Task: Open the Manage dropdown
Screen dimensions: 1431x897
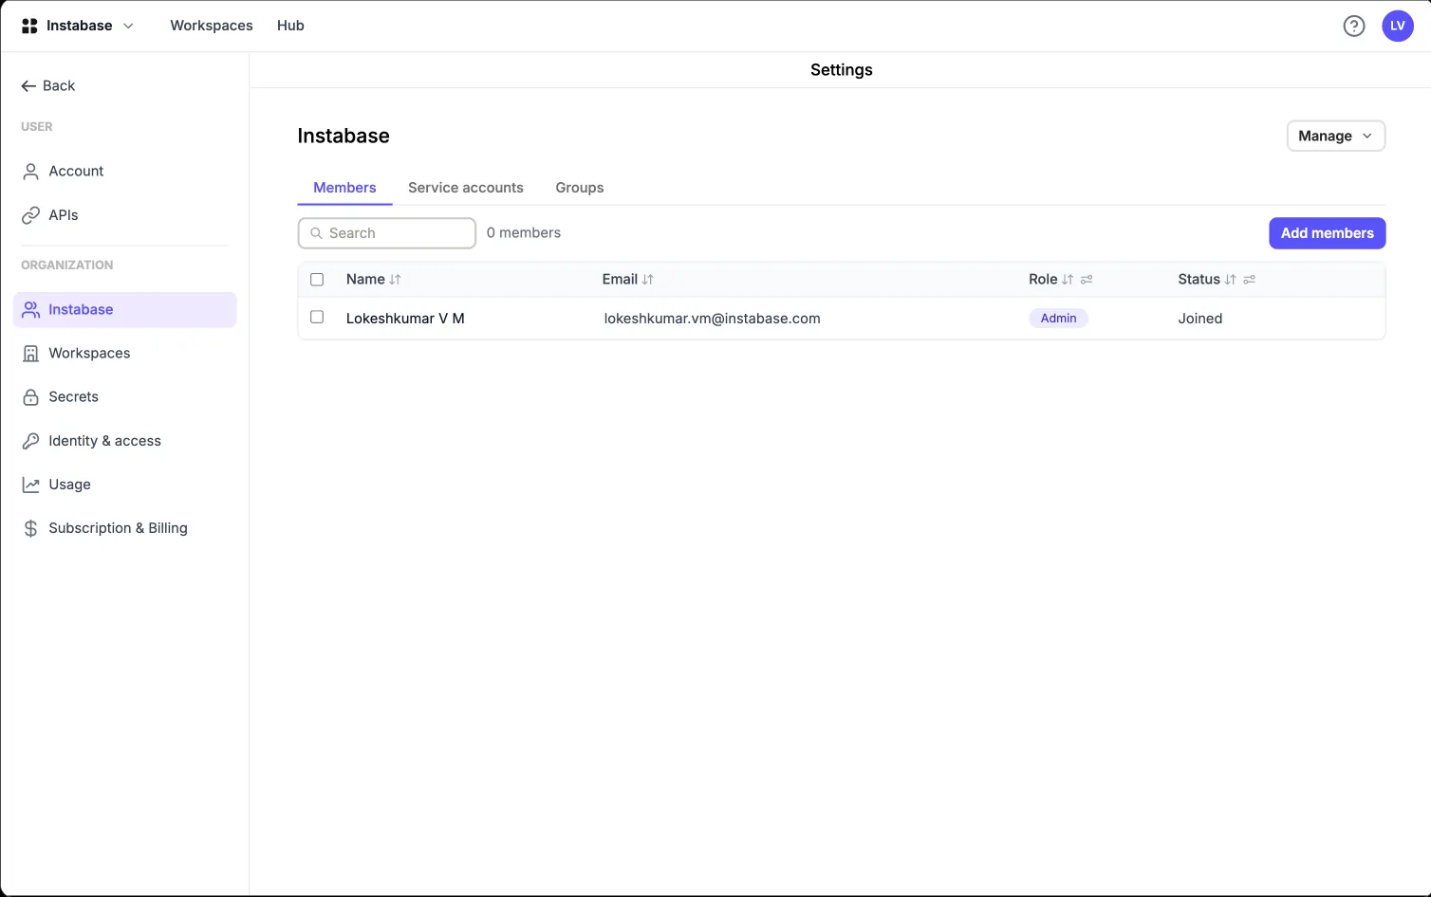Action: point(1336,136)
